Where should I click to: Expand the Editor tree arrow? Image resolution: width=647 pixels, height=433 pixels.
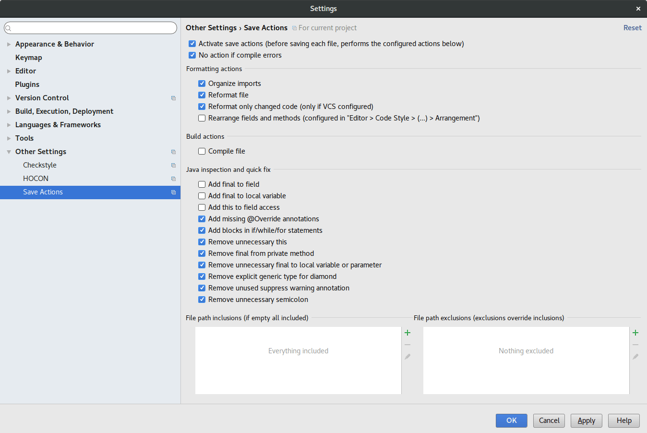click(x=9, y=71)
